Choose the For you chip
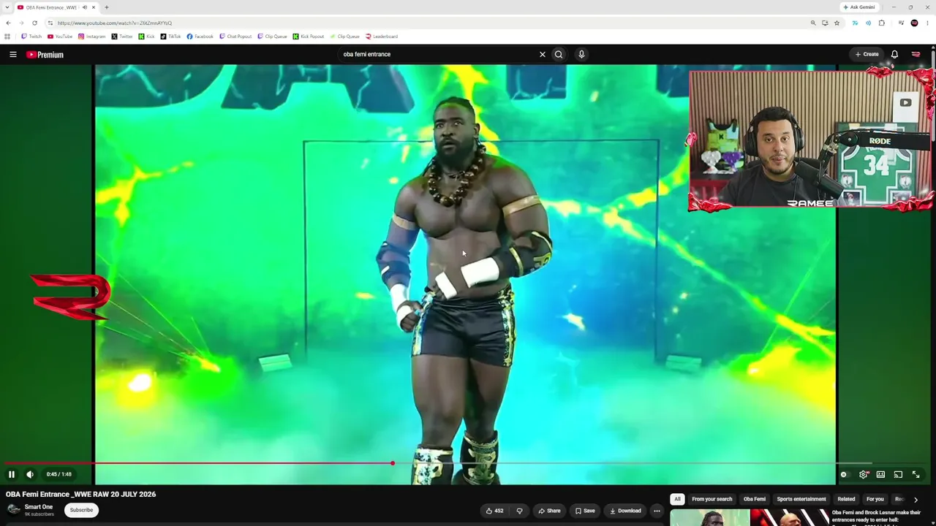Screen dimensions: 936x526 coord(875,499)
